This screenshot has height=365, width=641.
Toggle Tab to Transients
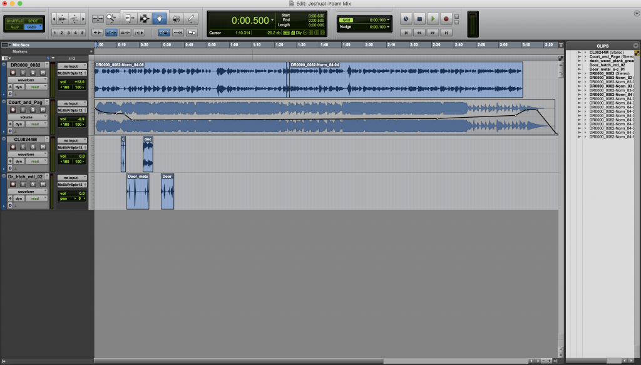[97, 33]
